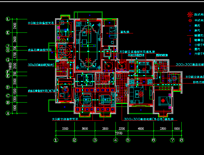Click grid axis bubble 1

[56, 140]
